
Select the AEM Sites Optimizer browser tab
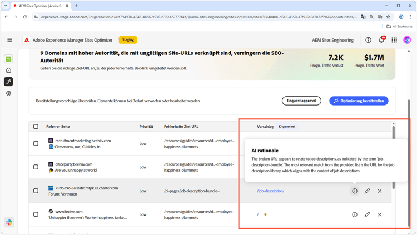pos(41,6)
